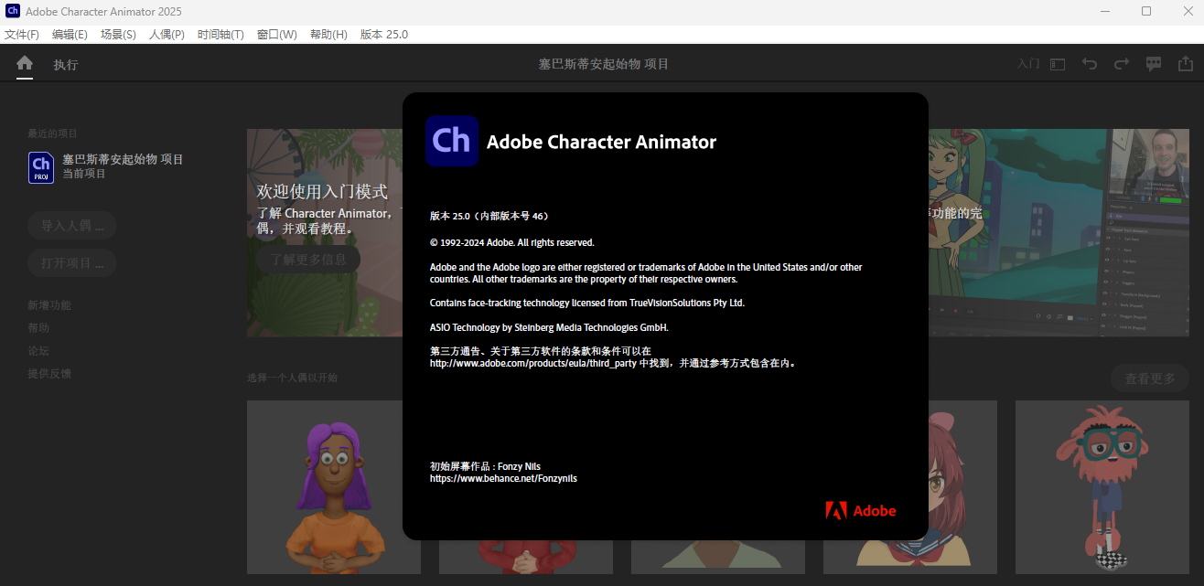Open the 提供反馈 link
The width and height of the screenshot is (1204, 586).
click(49, 374)
